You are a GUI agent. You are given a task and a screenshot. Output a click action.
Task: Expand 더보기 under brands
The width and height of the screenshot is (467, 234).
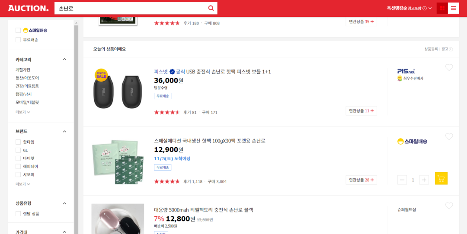23,184
